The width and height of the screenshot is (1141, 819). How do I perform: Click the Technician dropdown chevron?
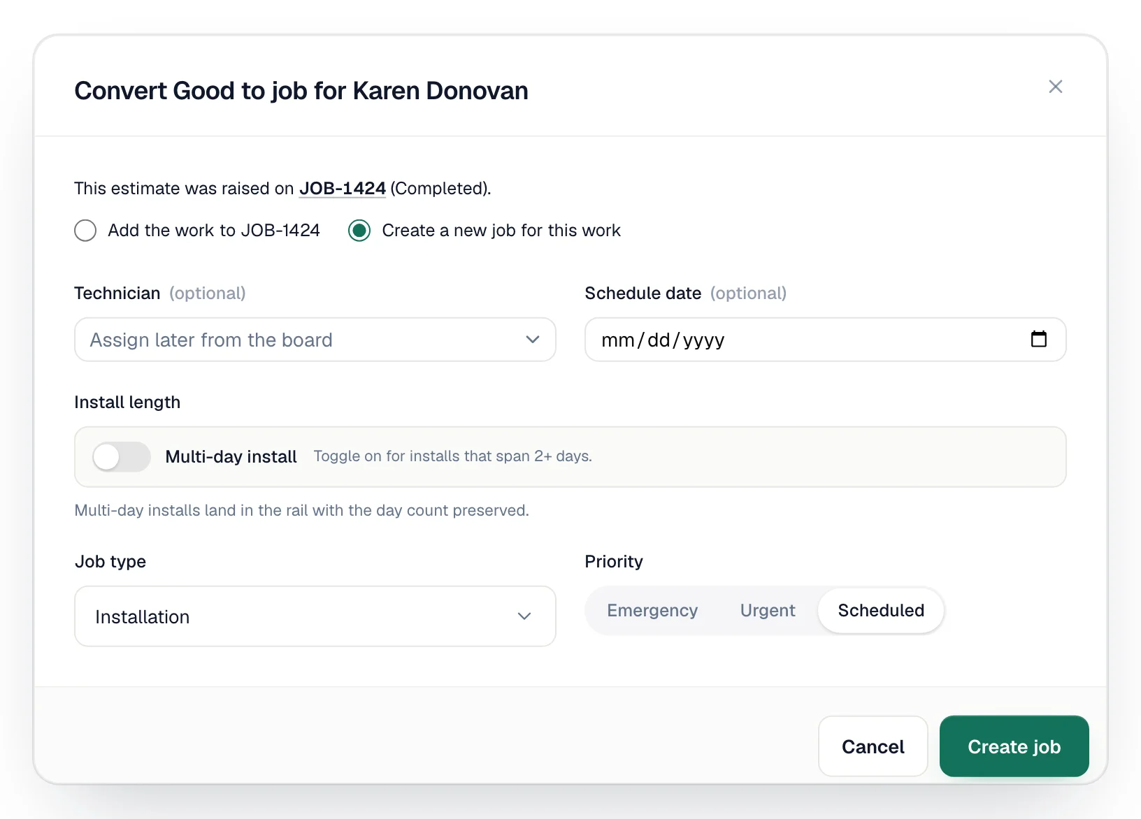533,340
